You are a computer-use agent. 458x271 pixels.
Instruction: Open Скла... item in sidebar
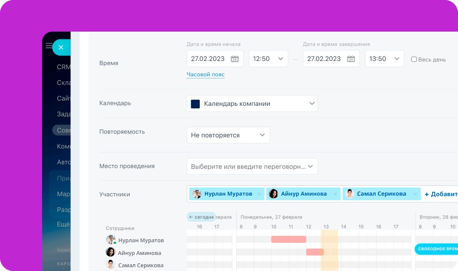(64, 83)
